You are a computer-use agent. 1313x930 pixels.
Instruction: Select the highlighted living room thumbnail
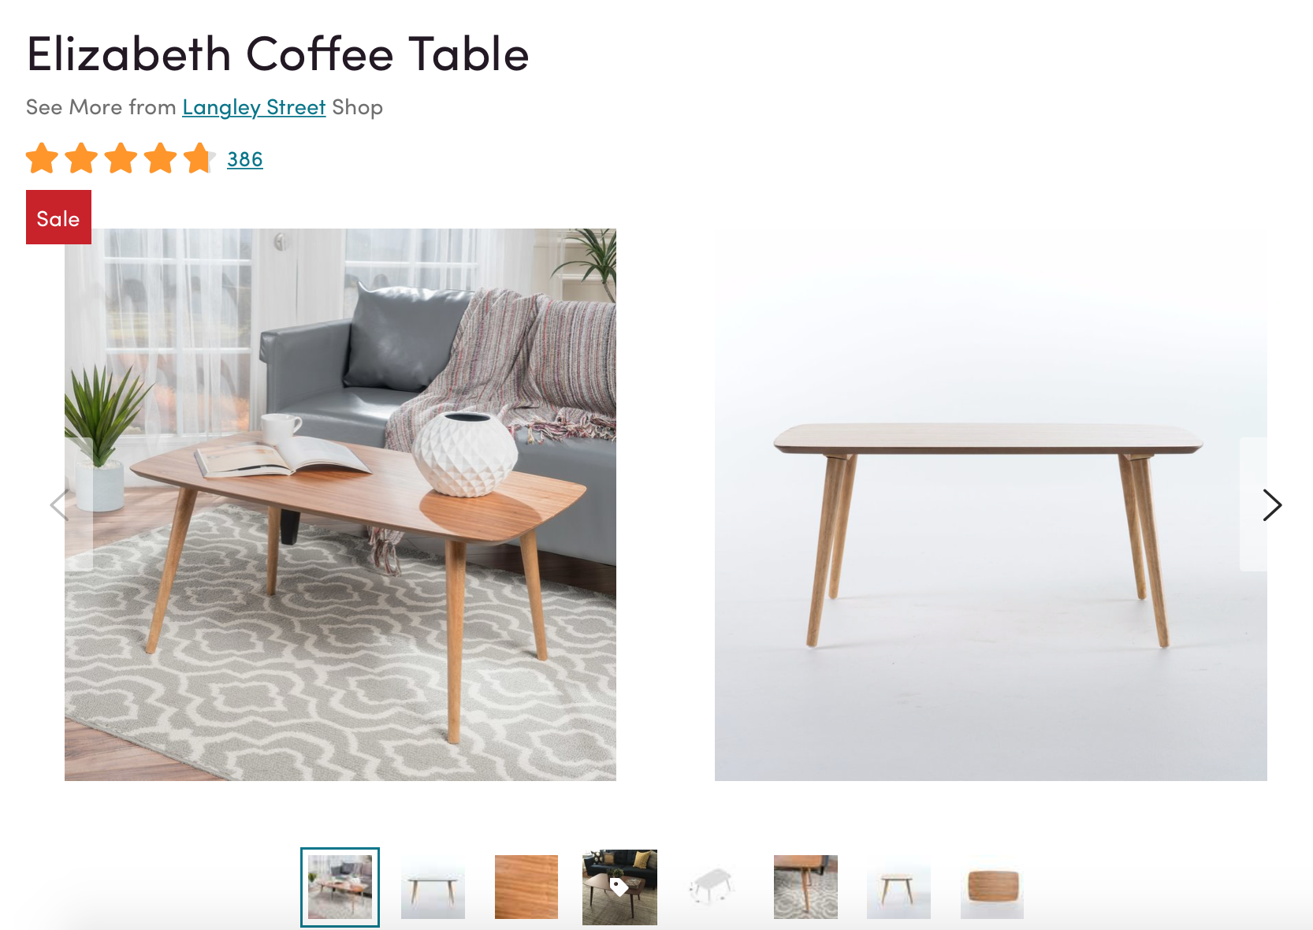point(340,887)
